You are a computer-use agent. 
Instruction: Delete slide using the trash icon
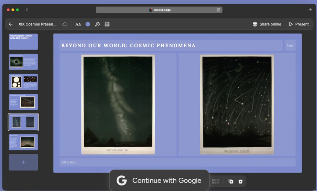pos(241,181)
